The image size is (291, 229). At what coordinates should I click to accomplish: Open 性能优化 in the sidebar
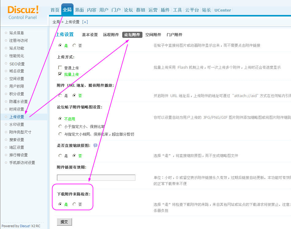pyautogui.click(x=17, y=56)
